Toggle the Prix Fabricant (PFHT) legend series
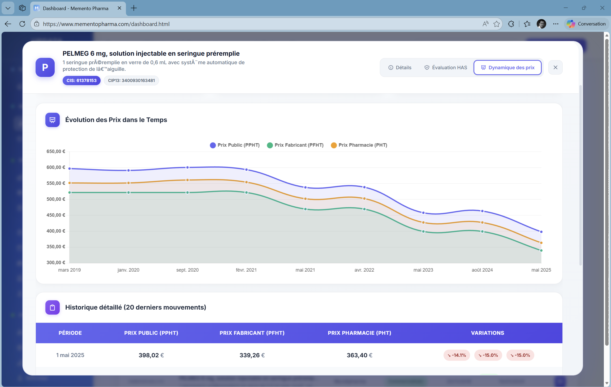The height and width of the screenshot is (387, 611). [x=295, y=145]
